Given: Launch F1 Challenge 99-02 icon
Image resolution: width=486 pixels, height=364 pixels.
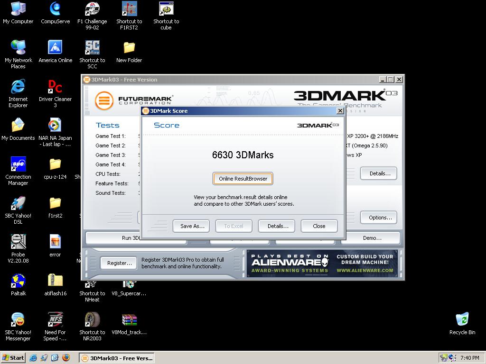Looking at the screenshot, I should (92, 9).
